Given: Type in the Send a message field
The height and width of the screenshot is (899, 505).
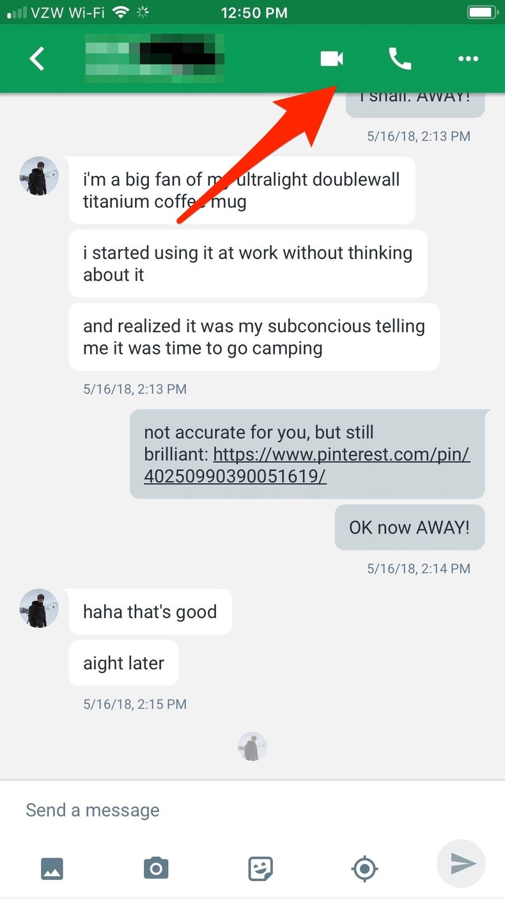Looking at the screenshot, I should (224, 810).
